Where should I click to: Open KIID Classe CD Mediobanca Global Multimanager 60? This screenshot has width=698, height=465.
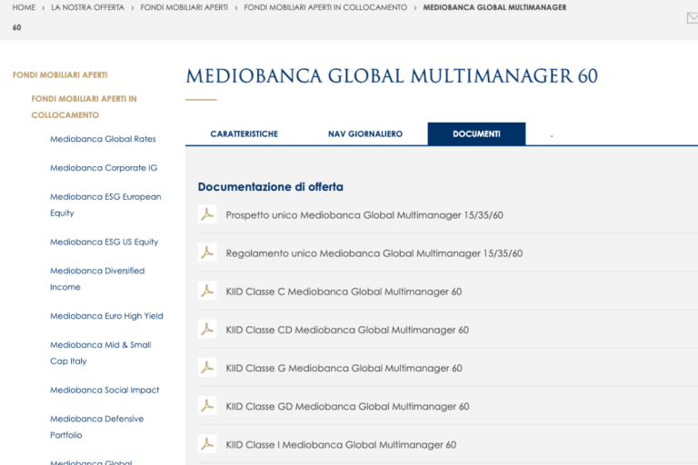pyautogui.click(x=347, y=330)
